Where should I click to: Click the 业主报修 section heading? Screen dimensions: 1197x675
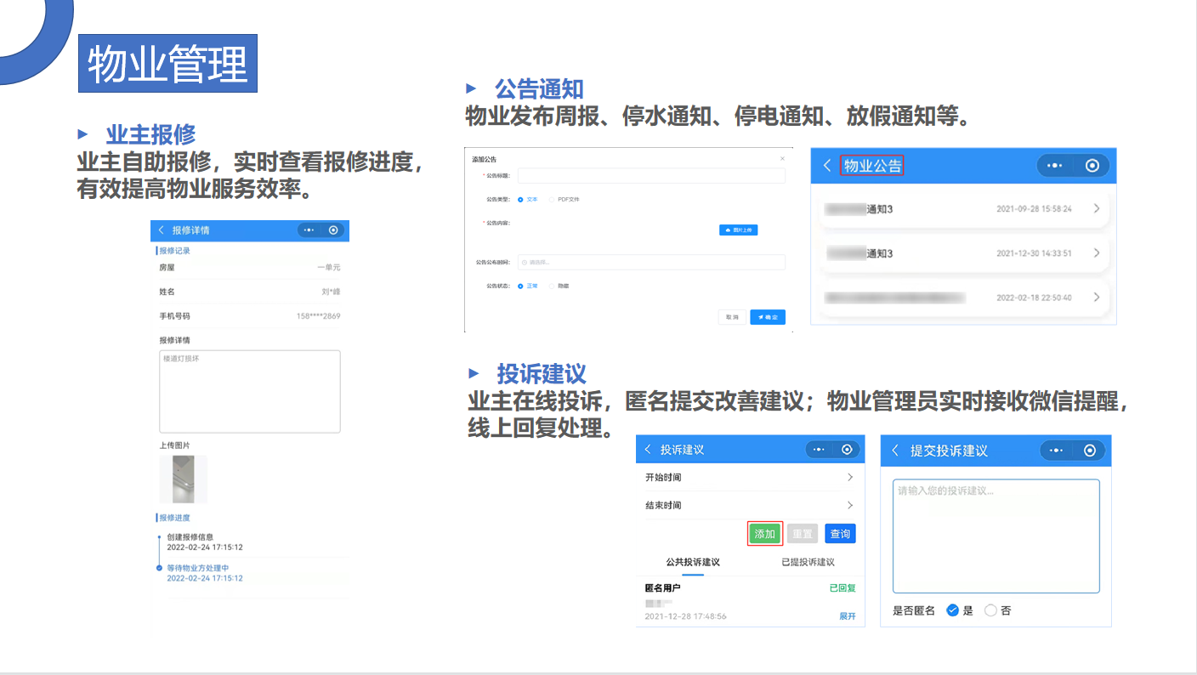150,134
